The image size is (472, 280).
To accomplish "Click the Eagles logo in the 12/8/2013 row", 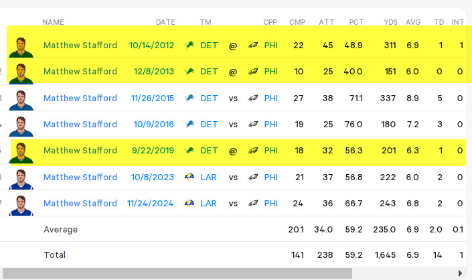I will (x=253, y=72).
